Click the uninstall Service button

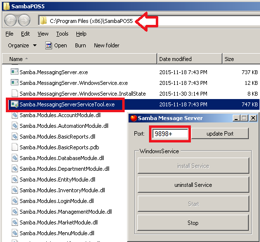tap(193, 184)
